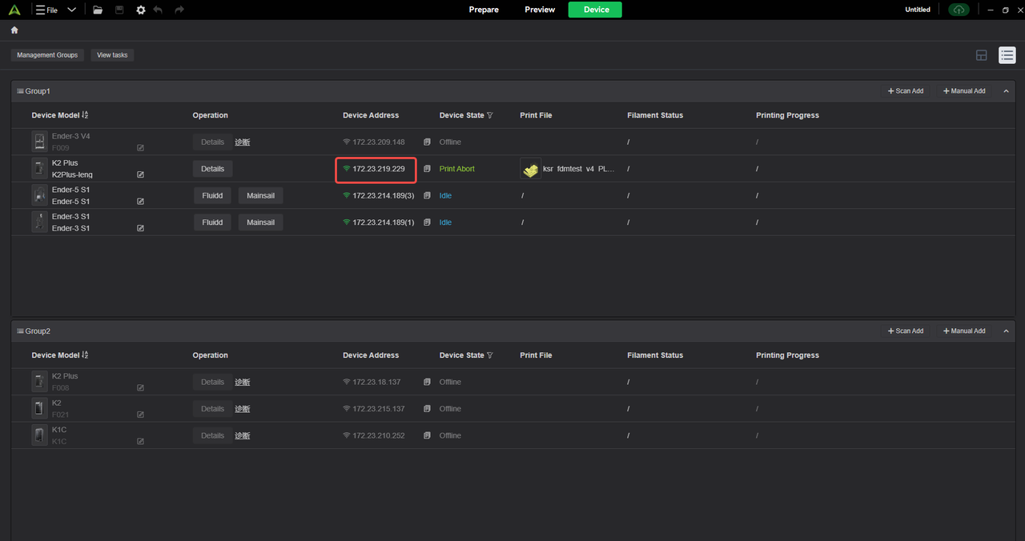Switch to the list view layout

[1007, 55]
